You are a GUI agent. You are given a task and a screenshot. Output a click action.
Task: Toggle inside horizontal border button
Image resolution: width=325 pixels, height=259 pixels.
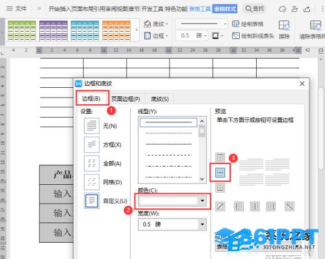point(220,172)
